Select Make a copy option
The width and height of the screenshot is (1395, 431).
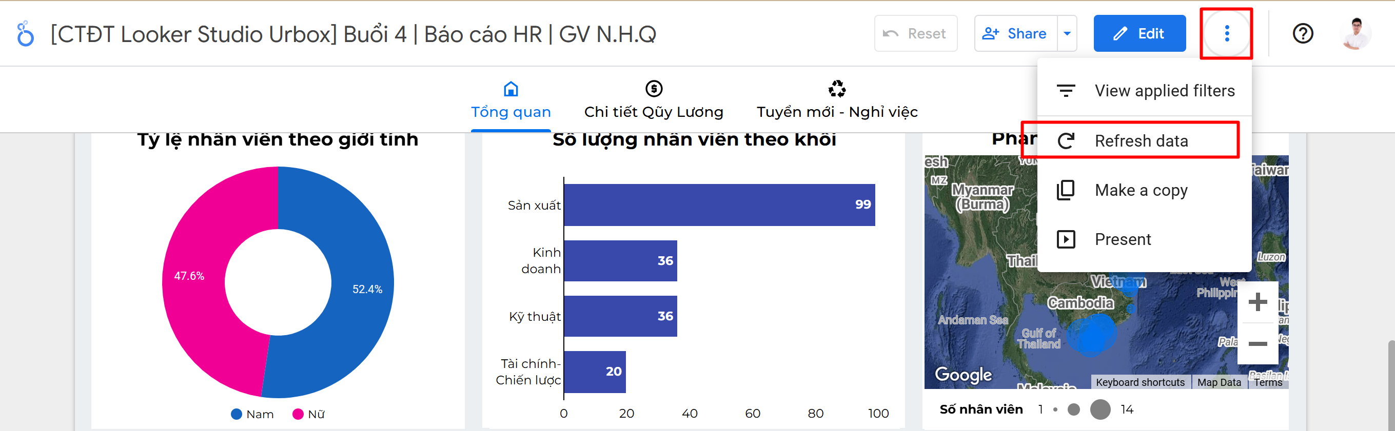(x=1141, y=190)
